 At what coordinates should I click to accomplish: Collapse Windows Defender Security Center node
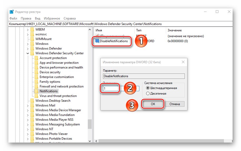[x=28, y=53]
